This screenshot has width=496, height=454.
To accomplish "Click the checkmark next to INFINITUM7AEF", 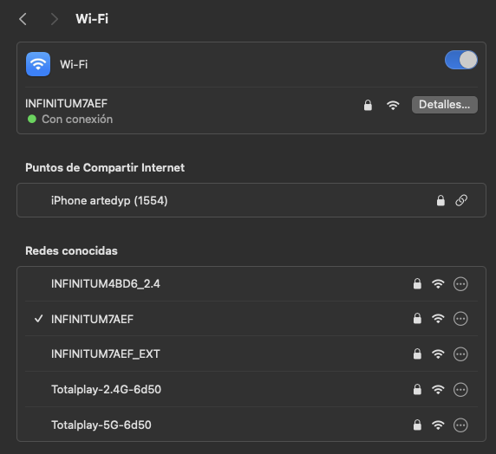I will tap(39, 319).
